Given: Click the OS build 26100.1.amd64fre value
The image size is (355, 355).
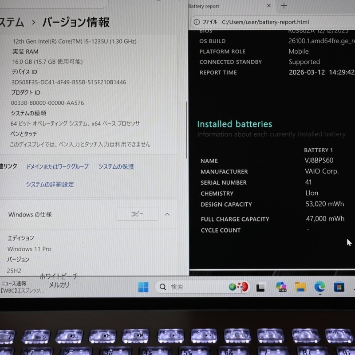Looking at the screenshot, I should pyautogui.click(x=321, y=41).
